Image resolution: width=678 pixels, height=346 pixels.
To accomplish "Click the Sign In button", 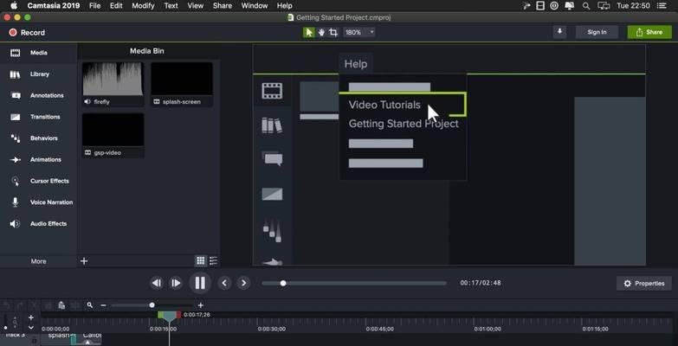I will 597,32.
